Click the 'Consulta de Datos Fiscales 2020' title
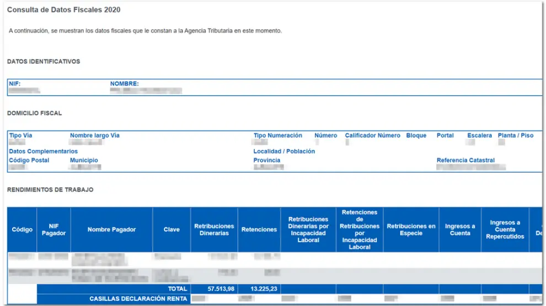The width and height of the screenshot is (546, 306). (x=64, y=10)
